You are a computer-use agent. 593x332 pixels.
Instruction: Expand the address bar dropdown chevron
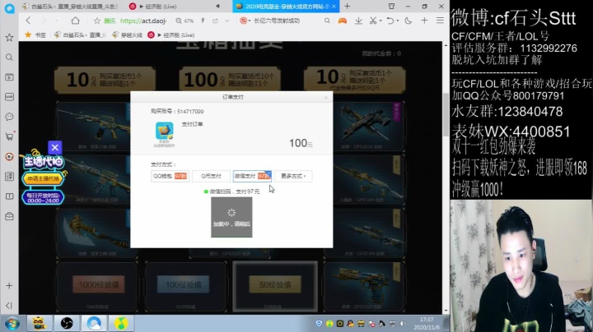click(227, 21)
